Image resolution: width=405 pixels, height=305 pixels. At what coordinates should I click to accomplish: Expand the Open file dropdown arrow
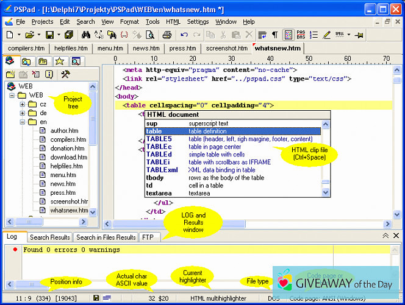tap(39, 35)
